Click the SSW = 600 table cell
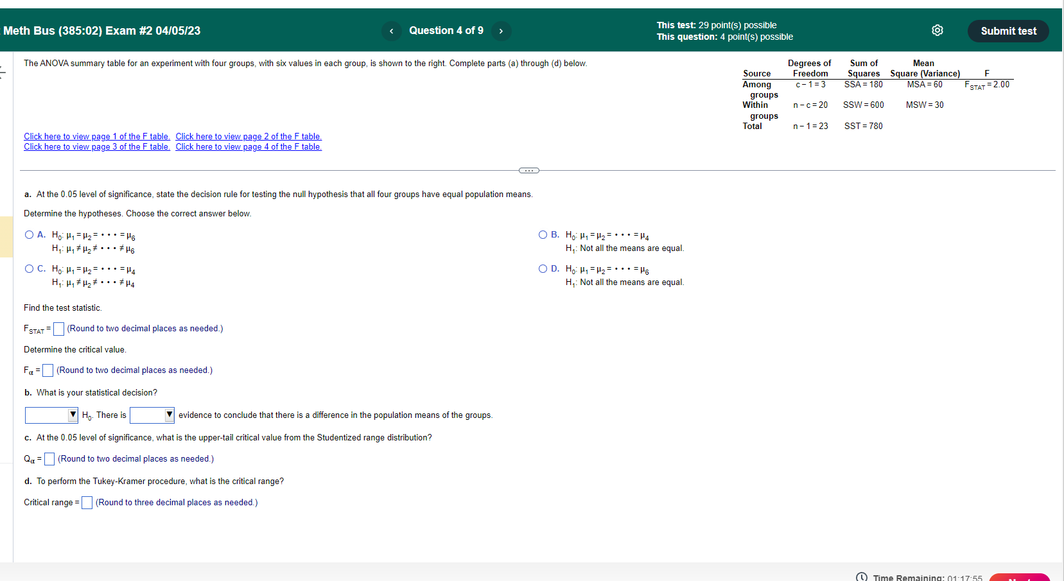The width and height of the screenshot is (1064, 581). point(863,105)
